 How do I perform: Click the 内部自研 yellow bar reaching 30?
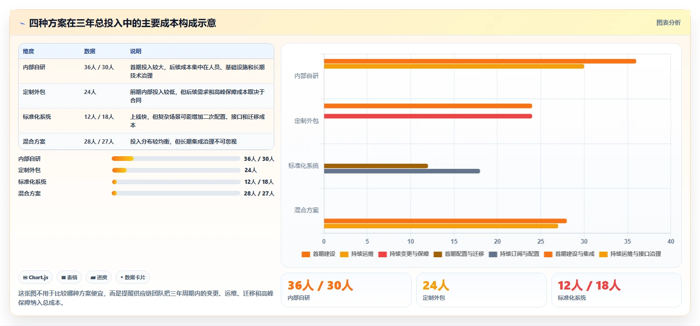[x=454, y=66]
